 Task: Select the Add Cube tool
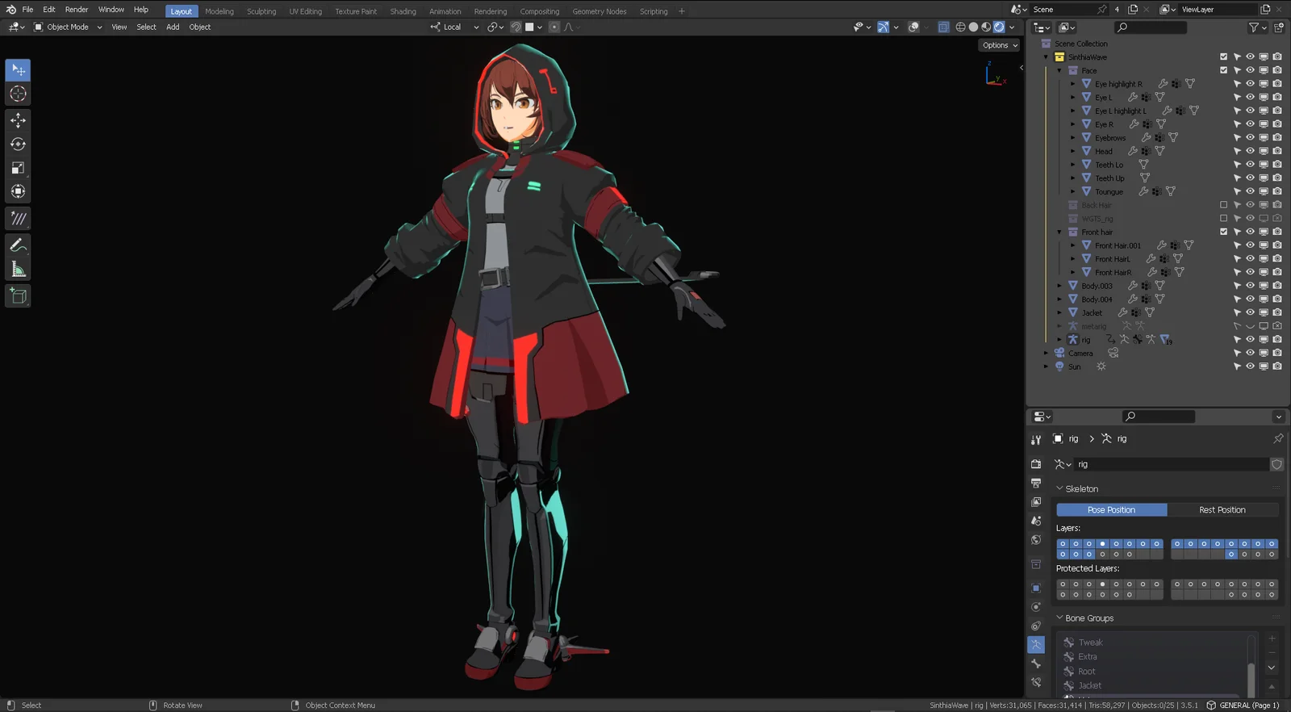[18, 296]
